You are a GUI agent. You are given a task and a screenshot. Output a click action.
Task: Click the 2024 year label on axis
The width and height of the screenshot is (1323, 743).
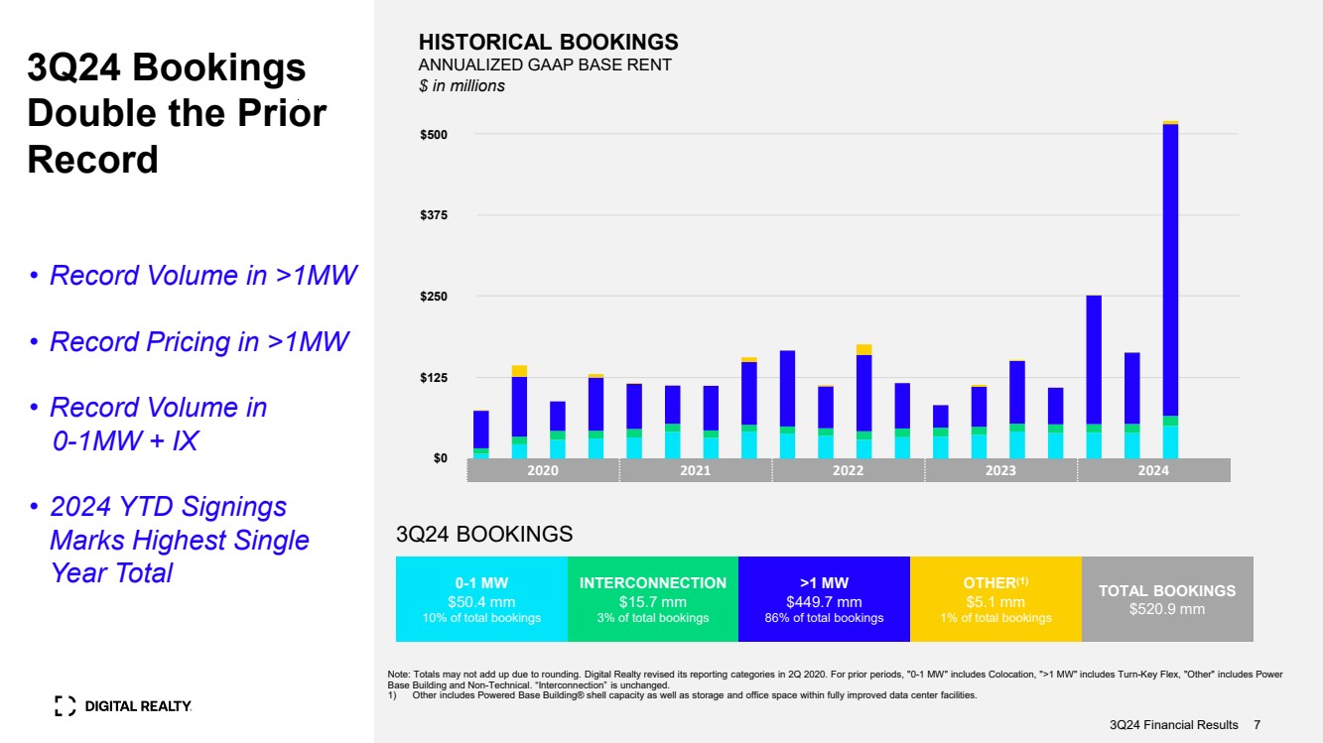[x=1153, y=471]
